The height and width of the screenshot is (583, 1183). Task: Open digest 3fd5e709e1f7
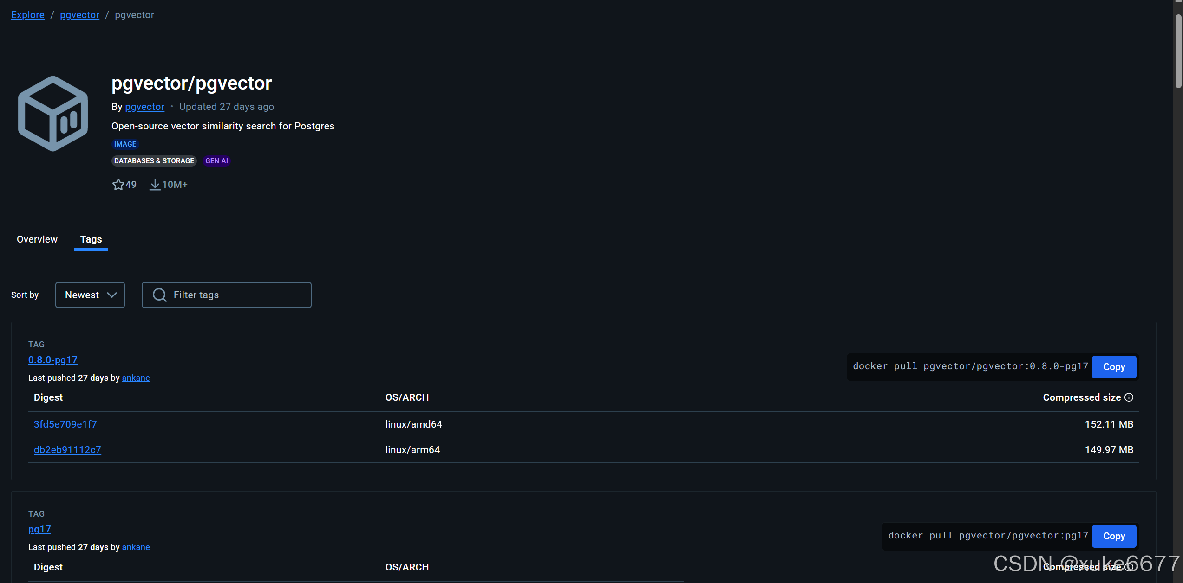click(65, 424)
